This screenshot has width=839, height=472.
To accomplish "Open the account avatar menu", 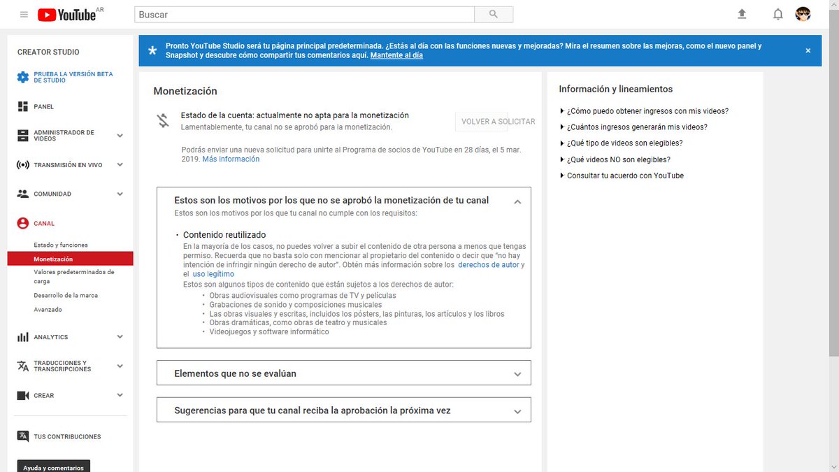I will 803,14.
